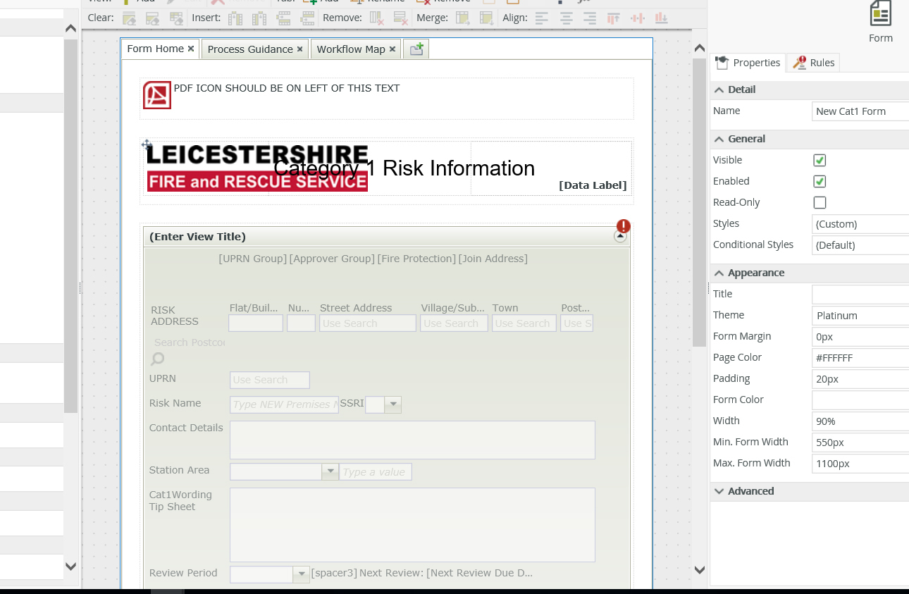Click the Clear table grid eraser icon
The width and height of the screenshot is (909, 594).
[176, 18]
